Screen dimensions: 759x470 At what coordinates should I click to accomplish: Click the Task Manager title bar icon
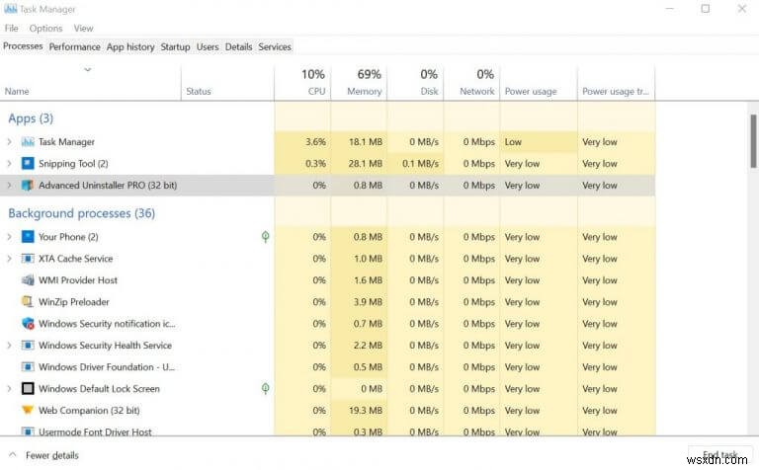tap(10, 9)
